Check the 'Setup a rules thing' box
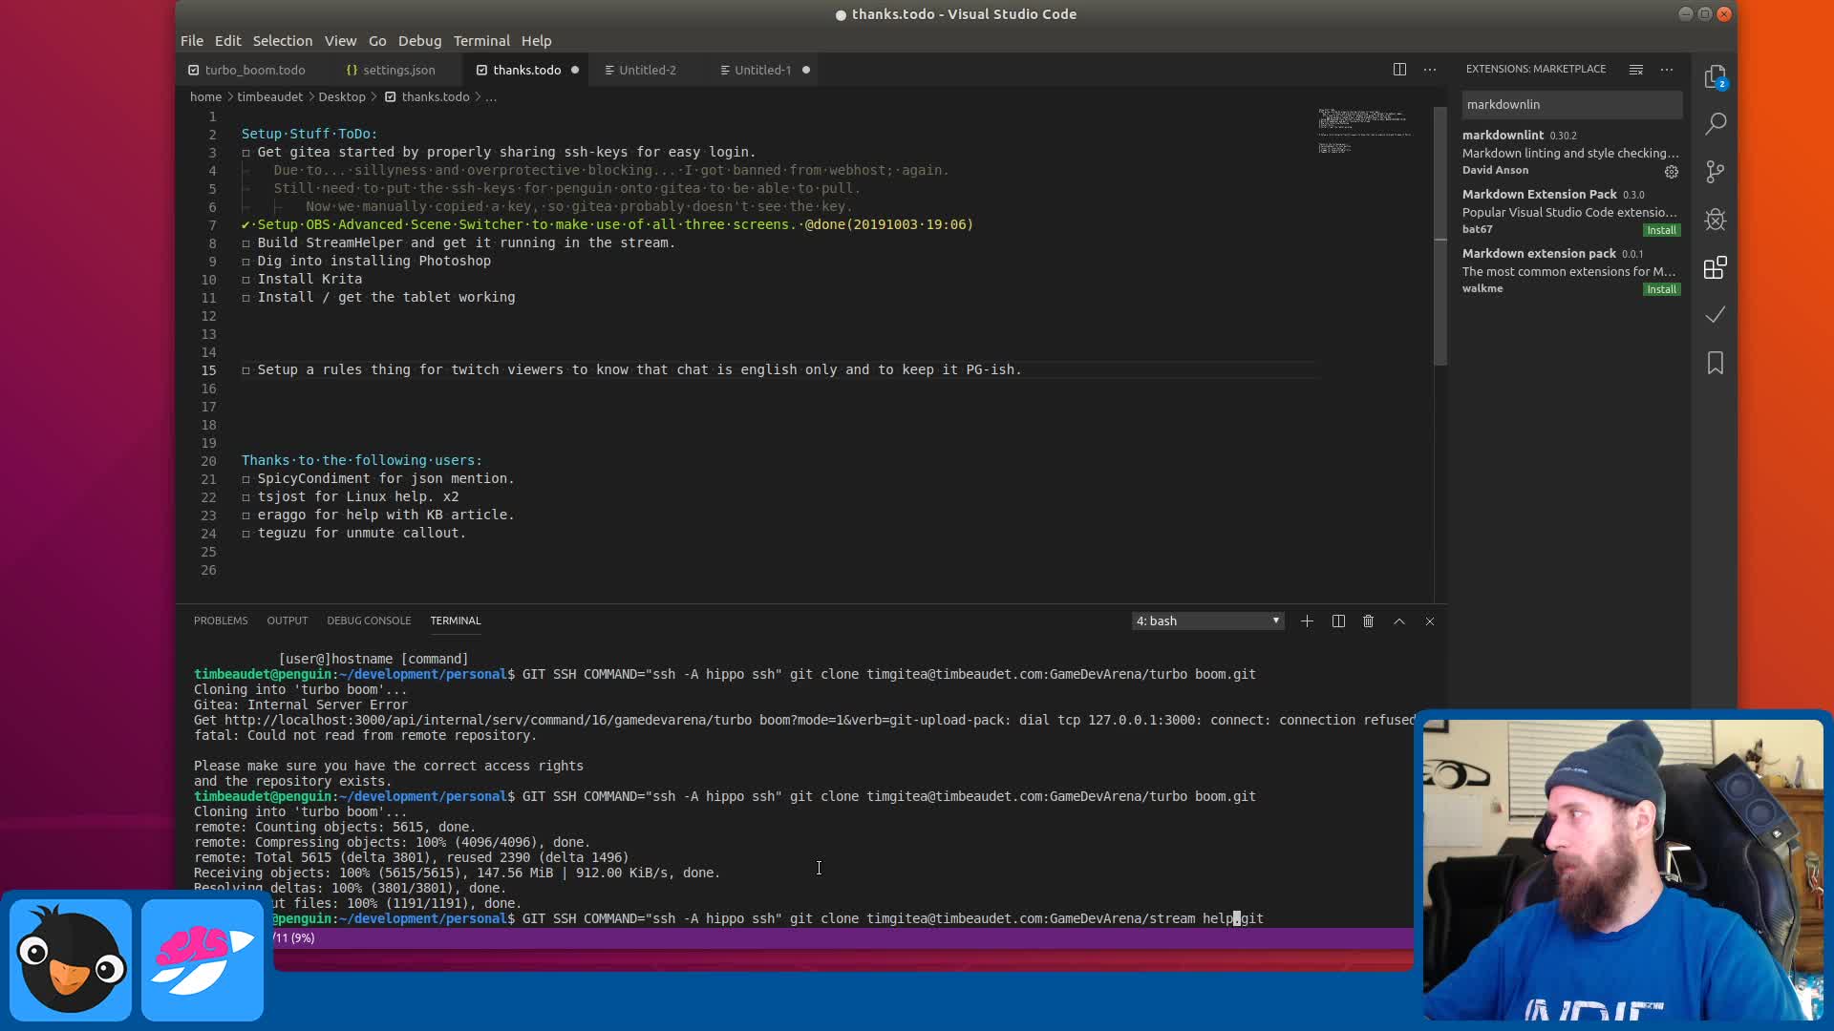This screenshot has height=1031, width=1834. point(245,370)
